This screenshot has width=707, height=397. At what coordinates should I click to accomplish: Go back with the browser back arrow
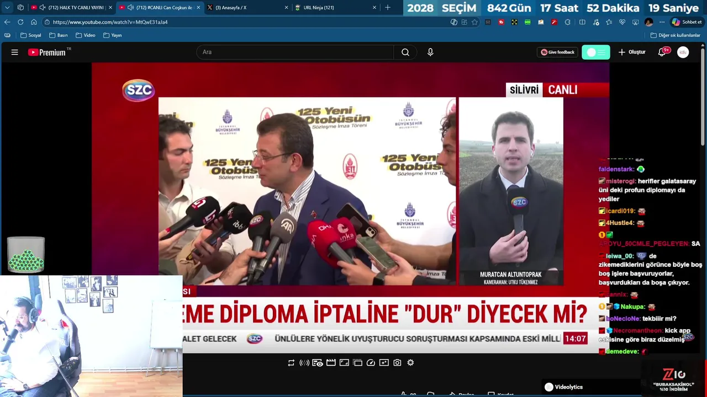click(x=7, y=22)
